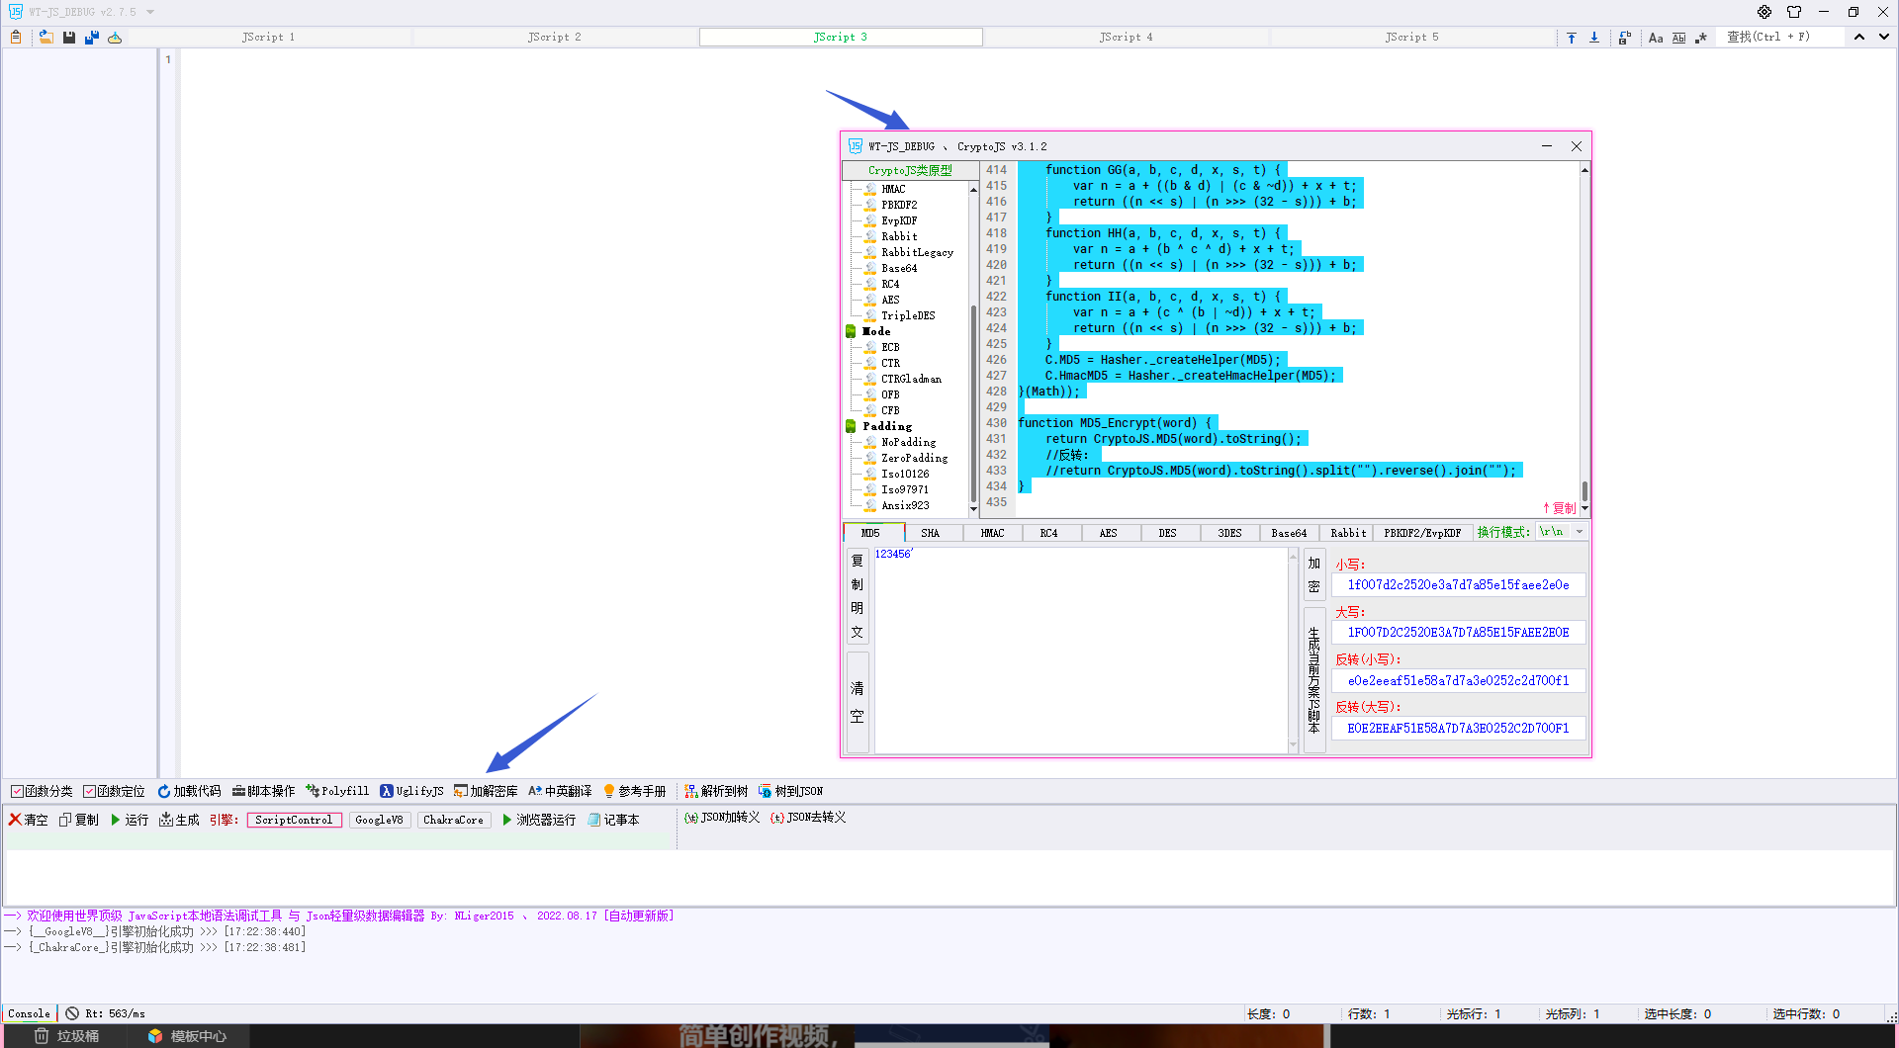Toggle the 函数分类 checkbox

point(17,791)
